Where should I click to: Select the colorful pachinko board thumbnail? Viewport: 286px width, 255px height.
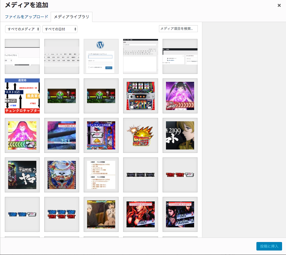tap(62, 175)
